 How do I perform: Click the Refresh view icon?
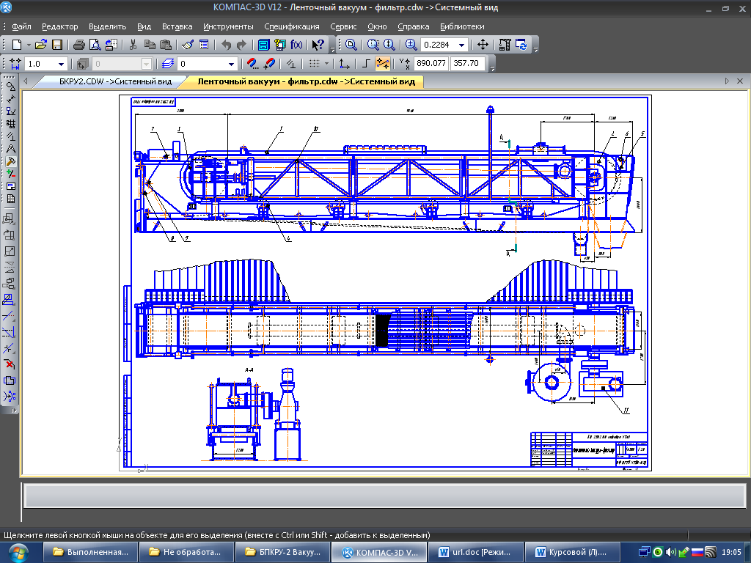(x=521, y=45)
